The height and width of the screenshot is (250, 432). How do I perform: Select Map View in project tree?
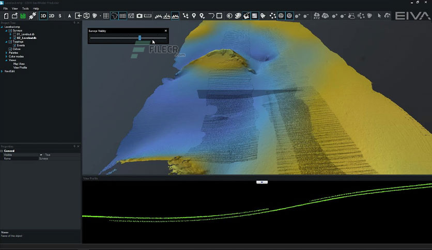coord(19,64)
